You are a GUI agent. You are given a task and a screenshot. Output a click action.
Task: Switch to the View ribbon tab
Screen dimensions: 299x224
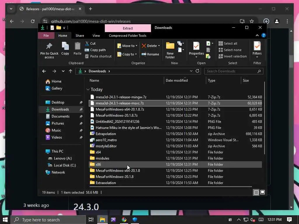click(96, 36)
